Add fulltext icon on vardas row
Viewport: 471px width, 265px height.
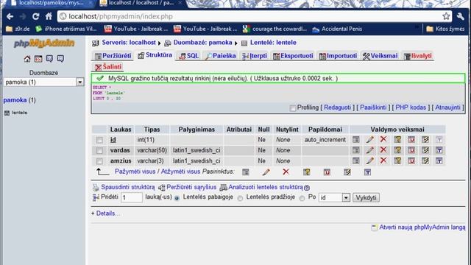coord(439,150)
